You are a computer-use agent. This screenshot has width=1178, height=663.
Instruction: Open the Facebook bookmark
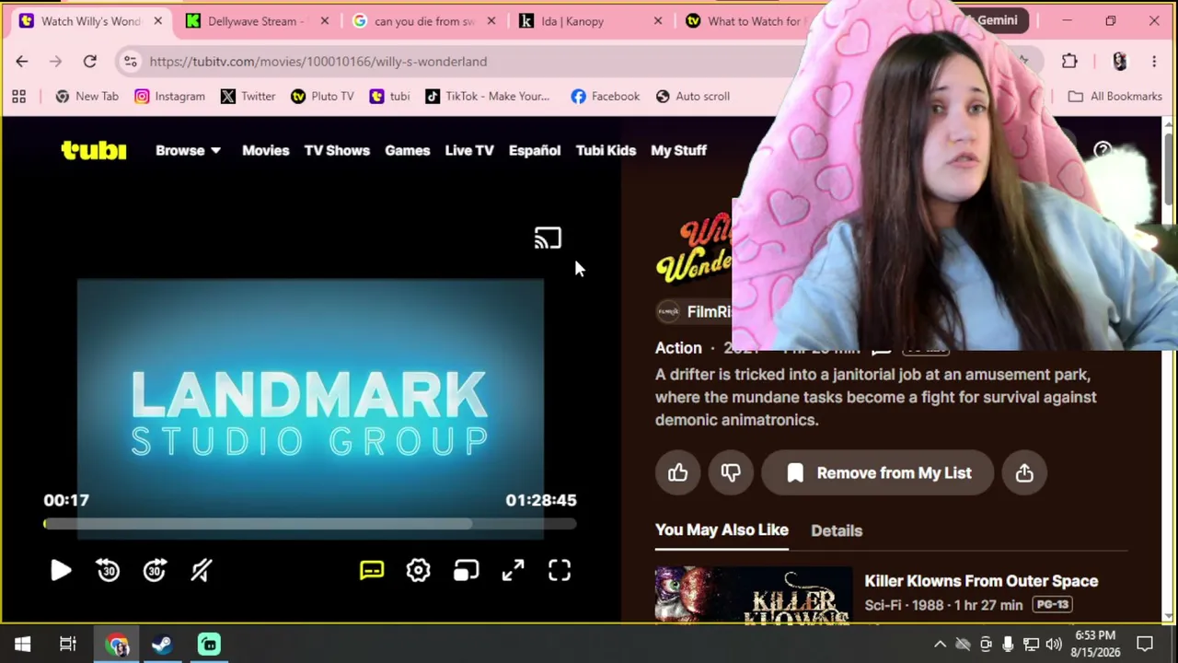(x=605, y=96)
